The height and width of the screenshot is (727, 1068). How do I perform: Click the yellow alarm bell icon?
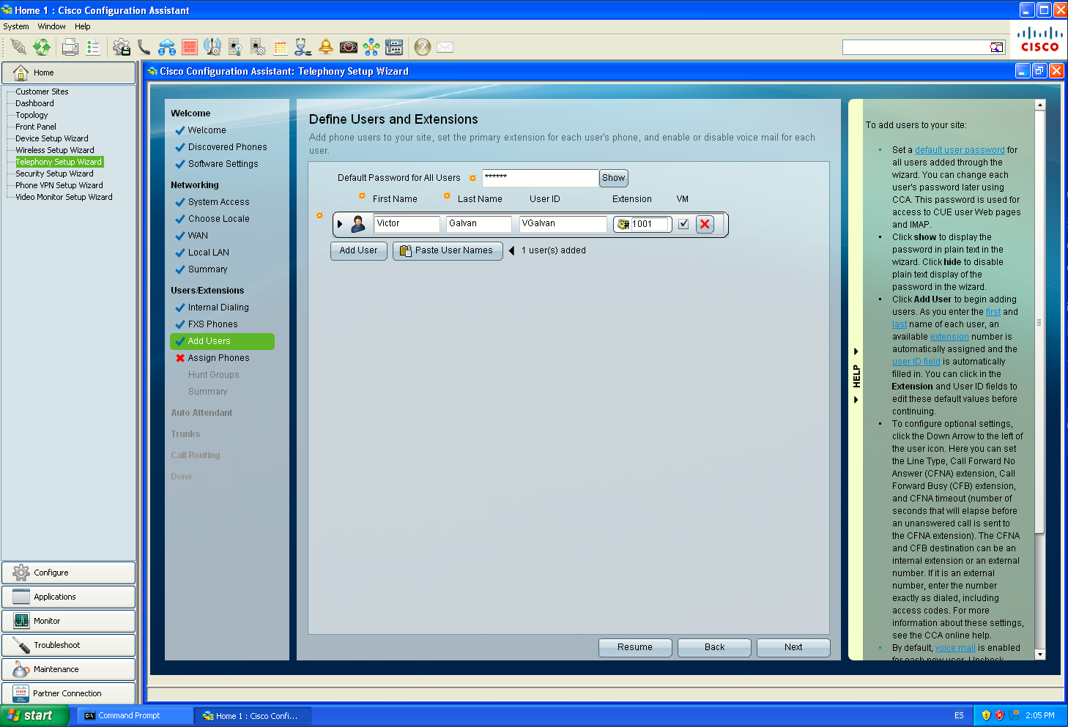tap(326, 48)
